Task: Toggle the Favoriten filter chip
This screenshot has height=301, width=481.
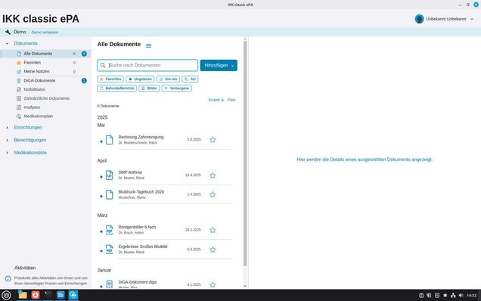Action: point(110,79)
